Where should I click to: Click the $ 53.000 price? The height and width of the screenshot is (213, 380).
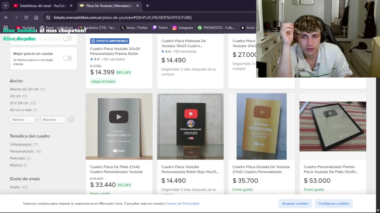316,180
